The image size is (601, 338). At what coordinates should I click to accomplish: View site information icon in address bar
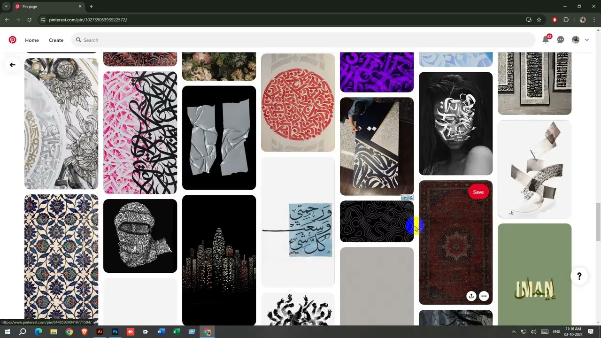(43, 20)
